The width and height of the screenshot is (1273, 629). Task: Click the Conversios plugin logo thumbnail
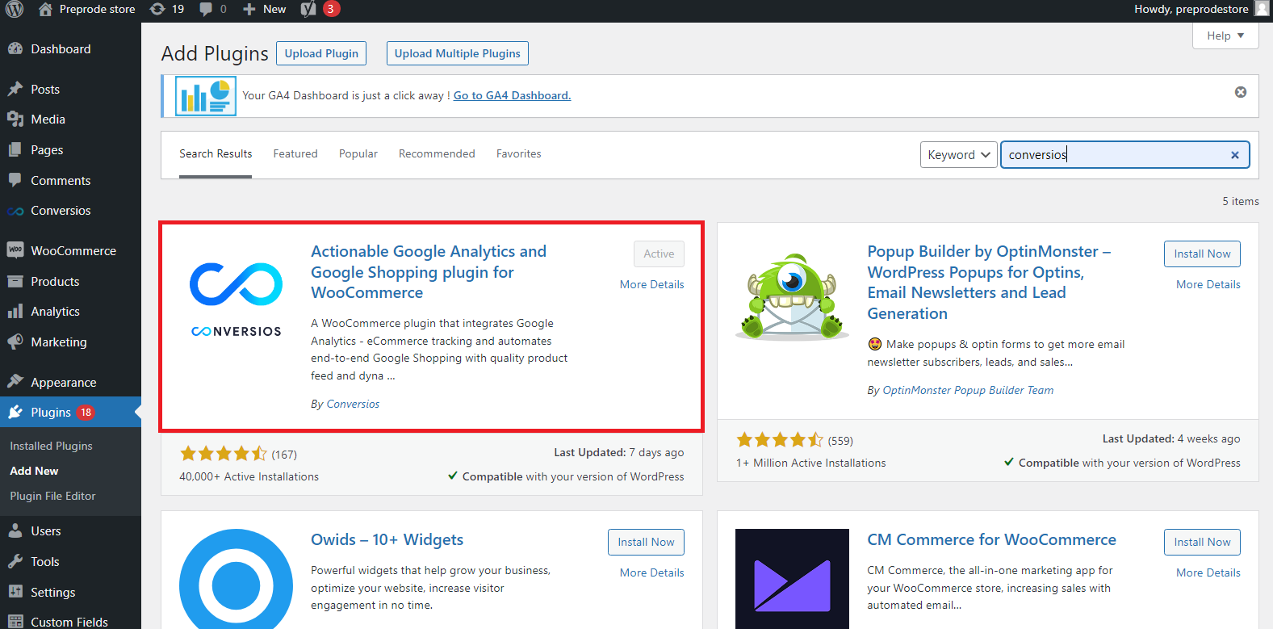tap(236, 298)
